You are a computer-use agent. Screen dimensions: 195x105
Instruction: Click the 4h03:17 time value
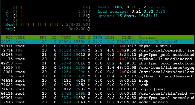click(x=128, y=46)
